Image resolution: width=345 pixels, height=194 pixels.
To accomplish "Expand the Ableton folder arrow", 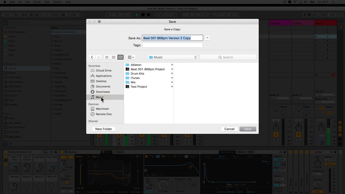I will (172, 65).
